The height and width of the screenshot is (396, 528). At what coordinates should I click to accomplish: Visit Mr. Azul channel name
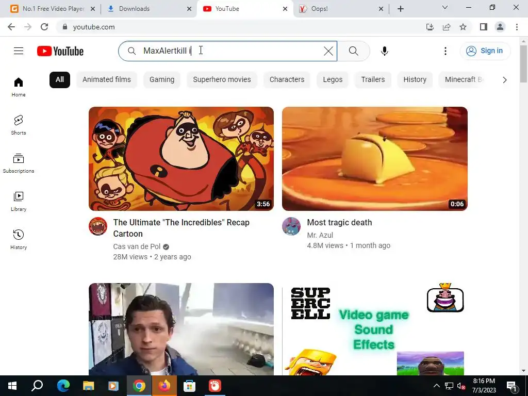coord(320,235)
